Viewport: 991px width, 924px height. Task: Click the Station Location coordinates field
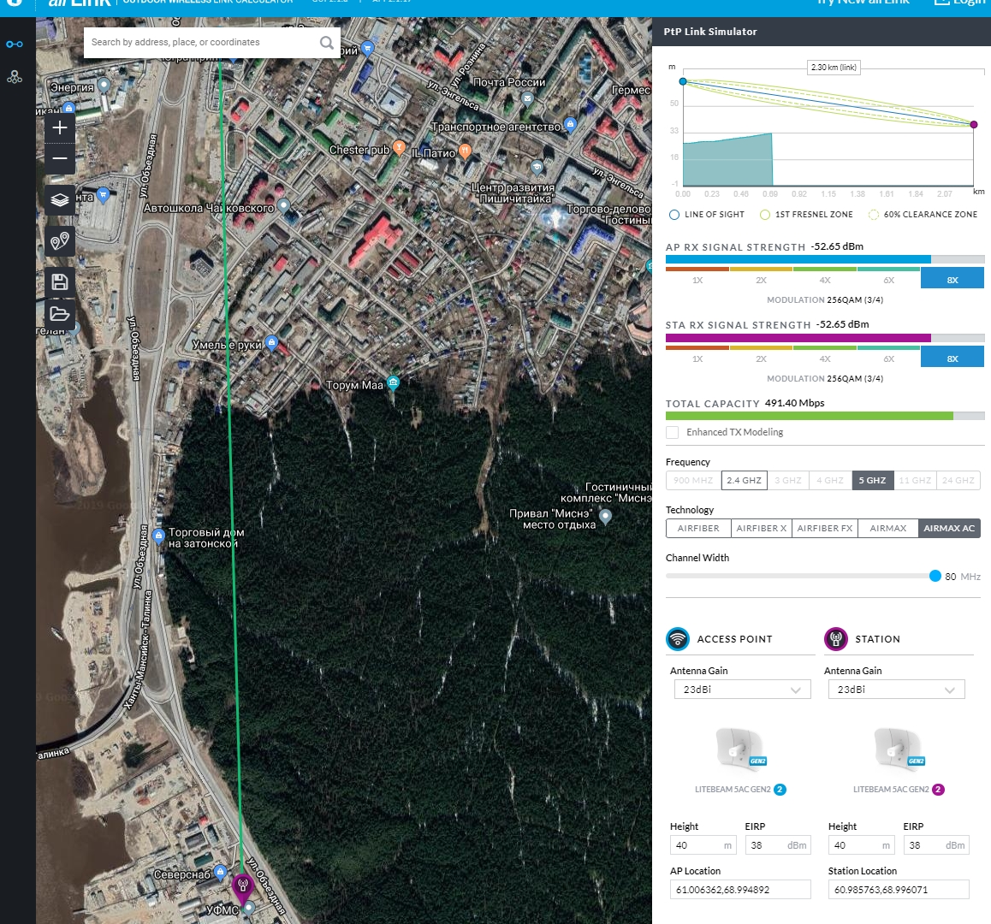[x=899, y=889]
